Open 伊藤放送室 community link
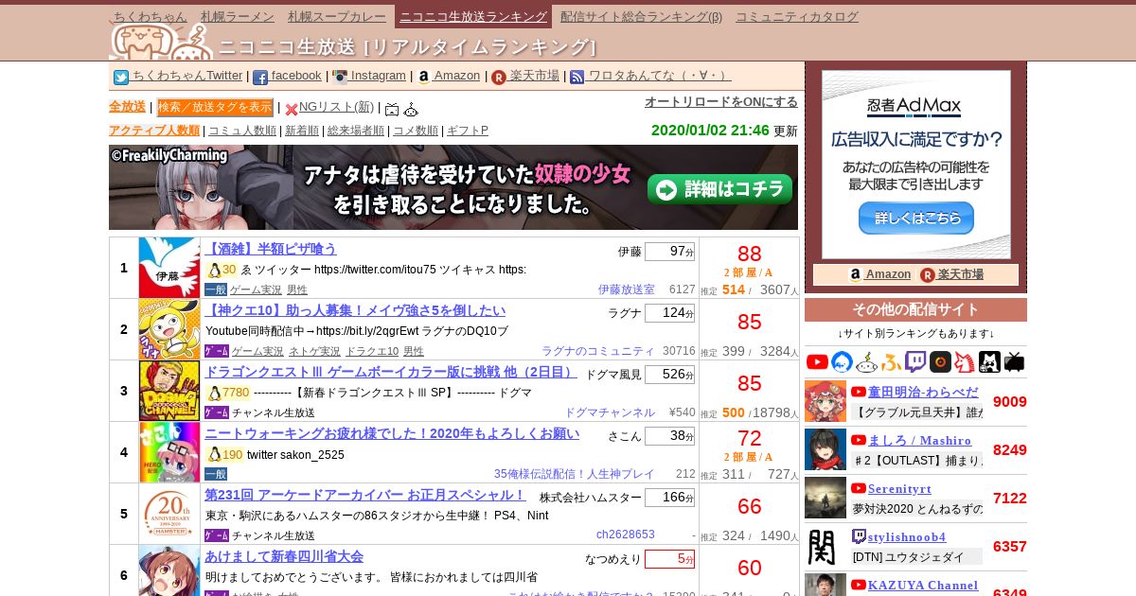 pyautogui.click(x=626, y=289)
